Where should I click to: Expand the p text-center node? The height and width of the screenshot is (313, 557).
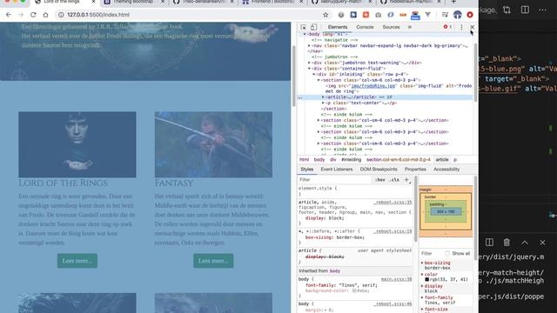pos(323,103)
